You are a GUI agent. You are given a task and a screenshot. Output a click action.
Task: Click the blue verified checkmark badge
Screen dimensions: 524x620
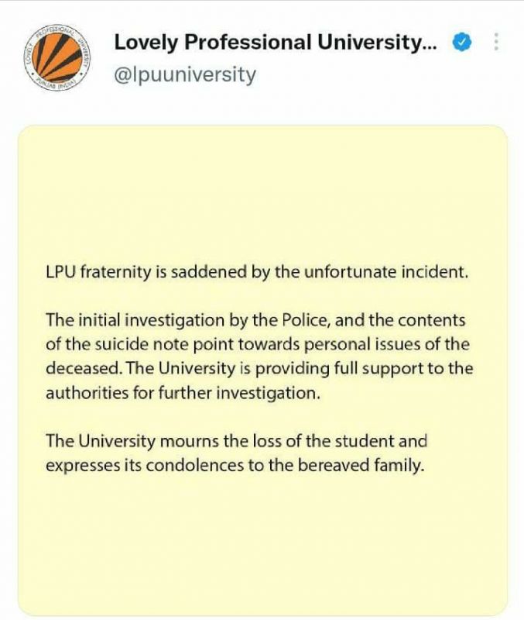462,43
